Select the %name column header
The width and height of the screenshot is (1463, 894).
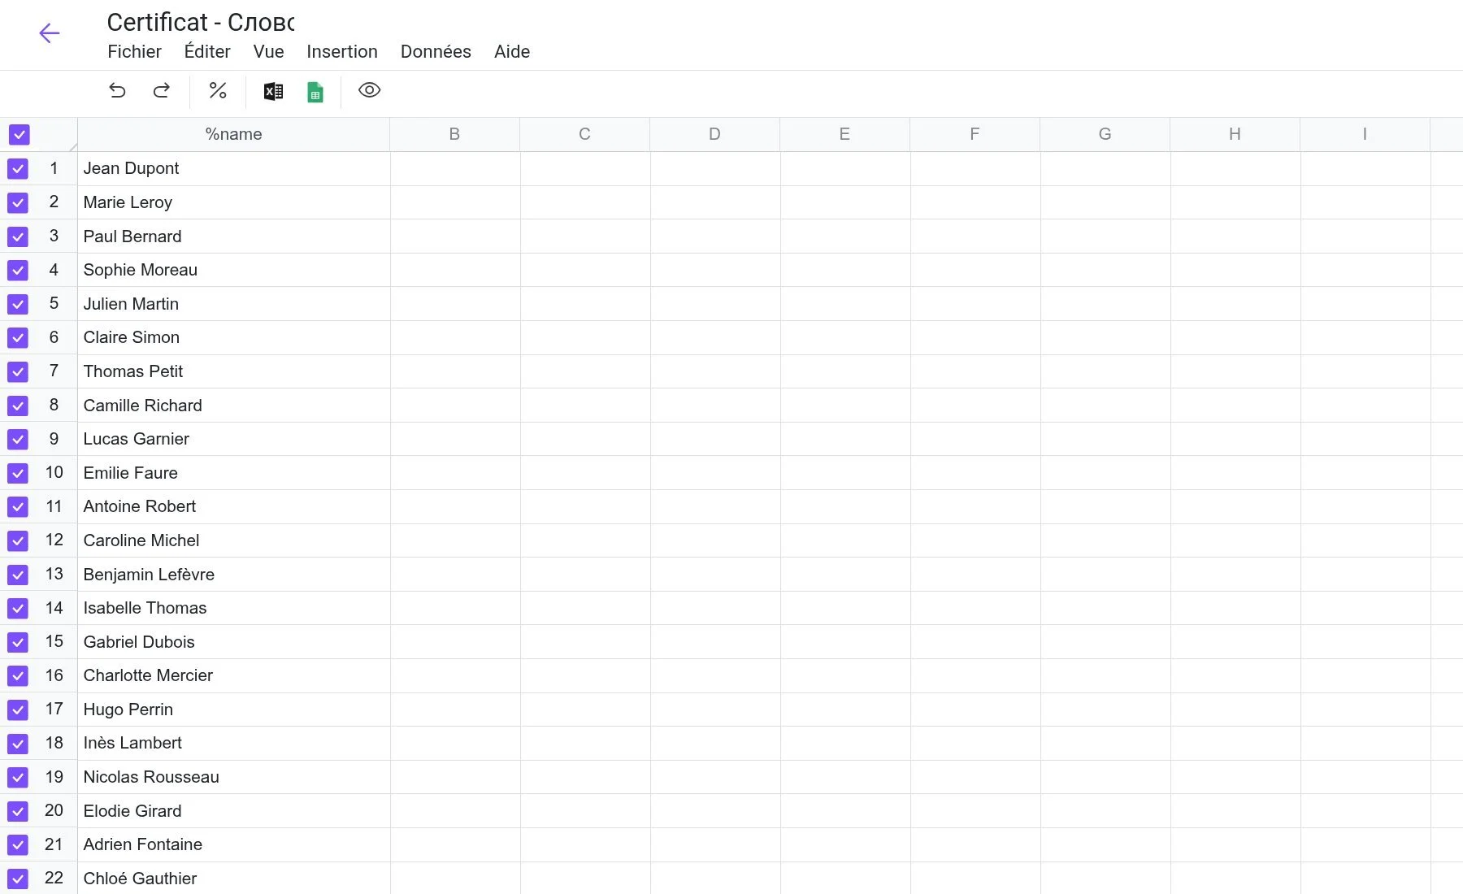[x=233, y=134]
